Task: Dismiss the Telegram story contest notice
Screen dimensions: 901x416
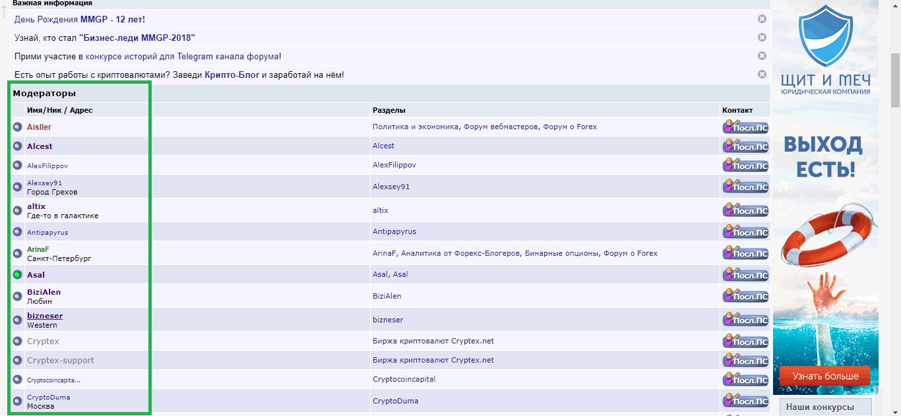Action: click(762, 56)
